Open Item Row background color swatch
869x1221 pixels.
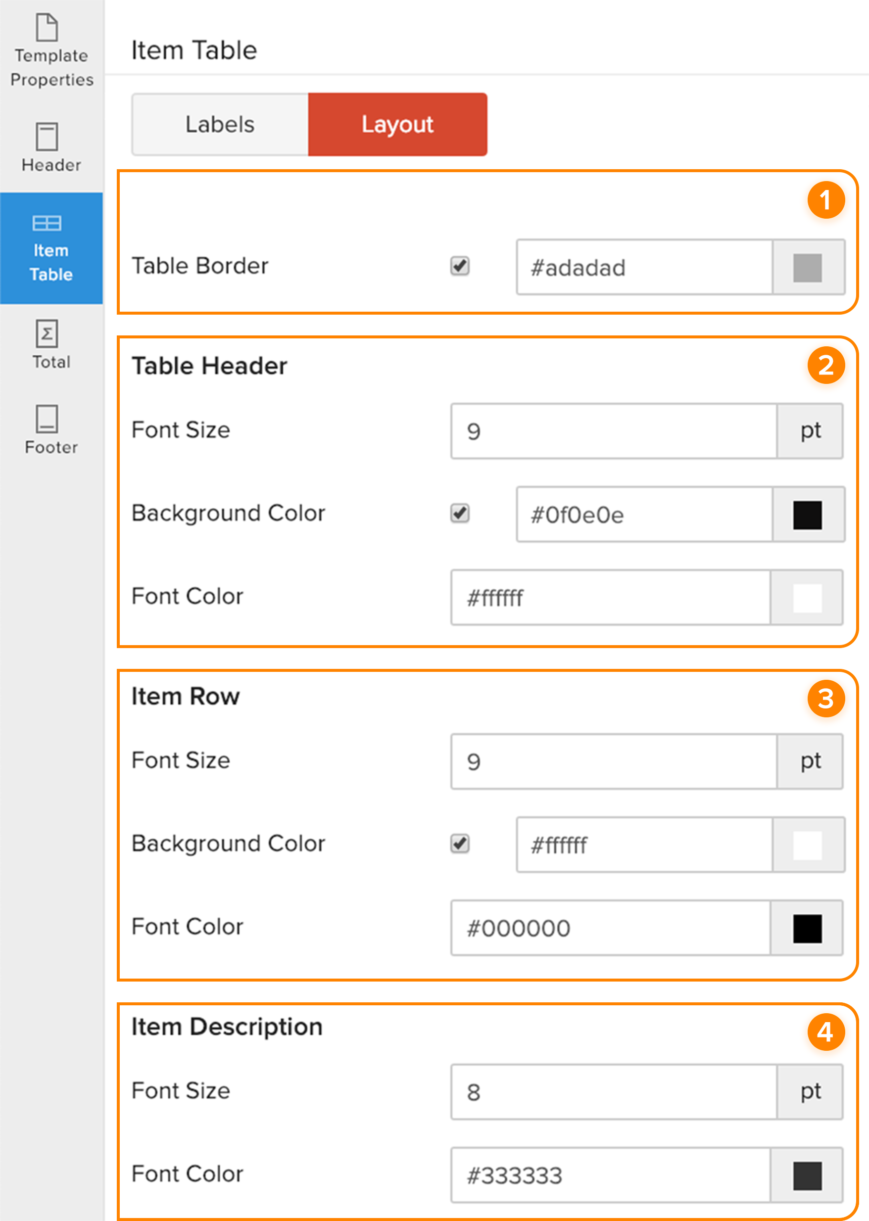pos(807,845)
